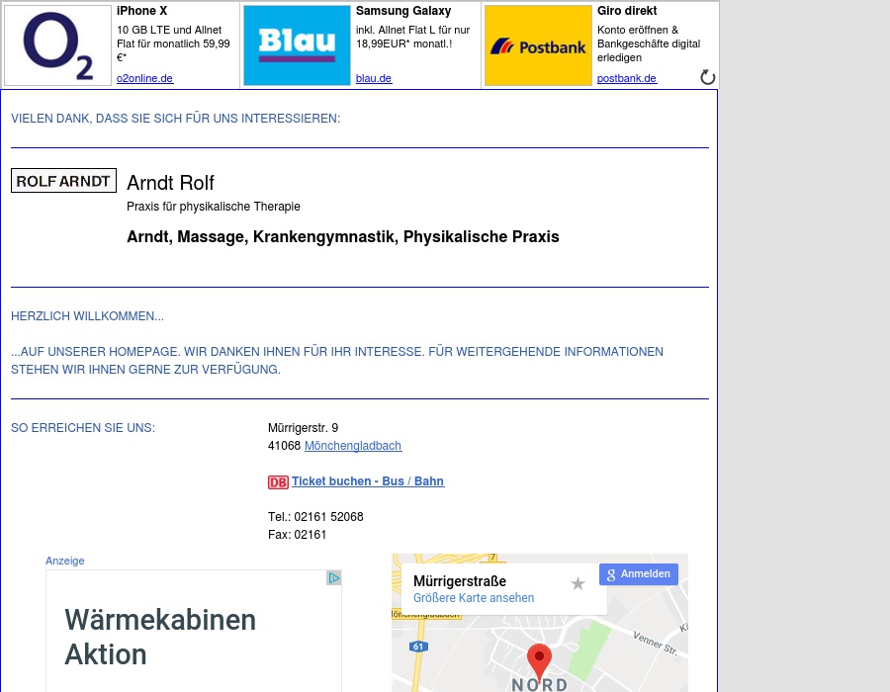Click the iPhone X ad headline
Viewport: 890px width, 692px height.
click(142, 11)
